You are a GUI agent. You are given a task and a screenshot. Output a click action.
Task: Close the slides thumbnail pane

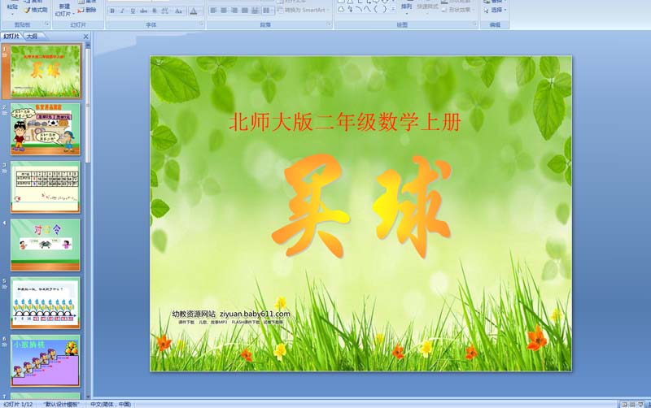(x=86, y=37)
